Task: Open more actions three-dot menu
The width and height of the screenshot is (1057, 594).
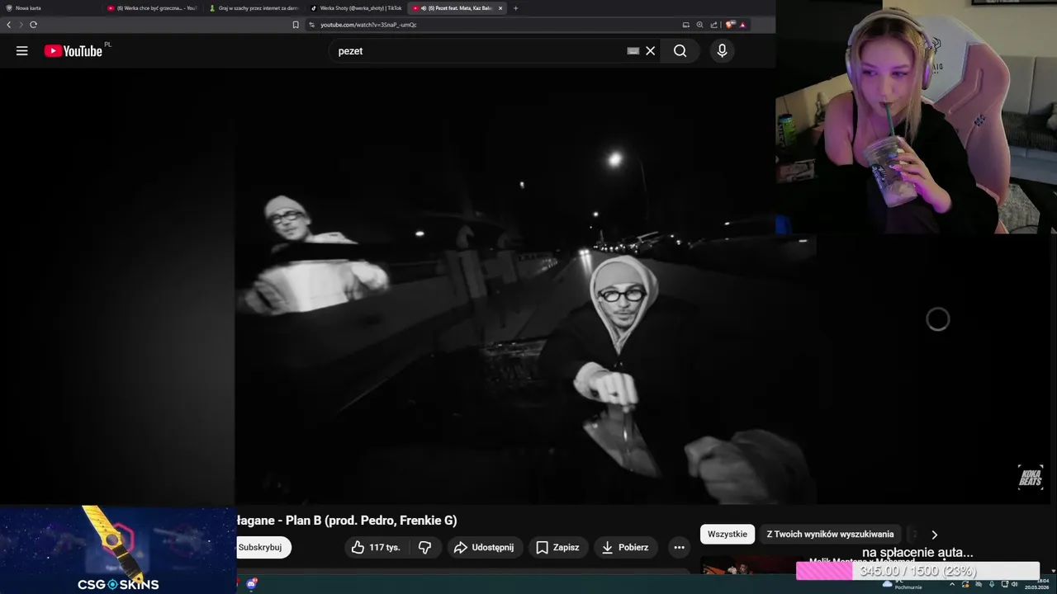Action: click(x=679, y=547)
